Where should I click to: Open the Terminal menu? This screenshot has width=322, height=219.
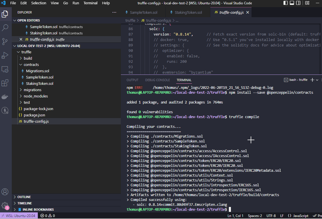click(x=90, y=3)
